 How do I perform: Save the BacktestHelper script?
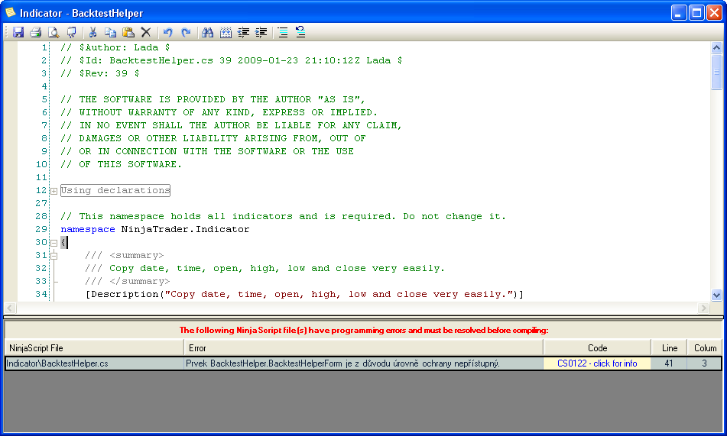18,32
